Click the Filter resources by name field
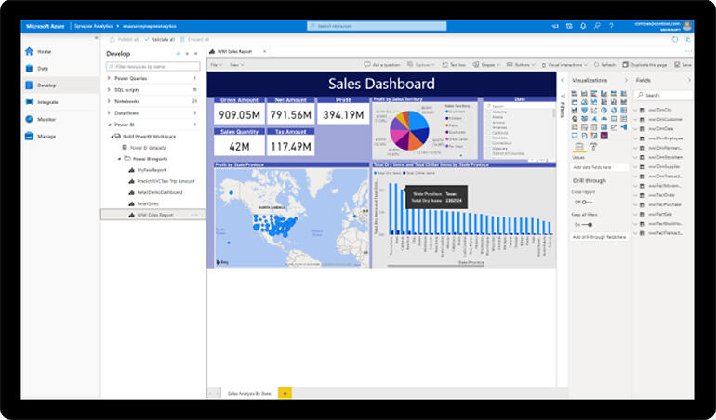Screen dimensions: 716x420 [153, 67]
